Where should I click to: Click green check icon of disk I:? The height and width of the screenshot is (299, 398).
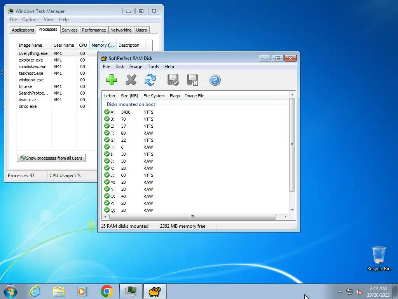(107, 154)
